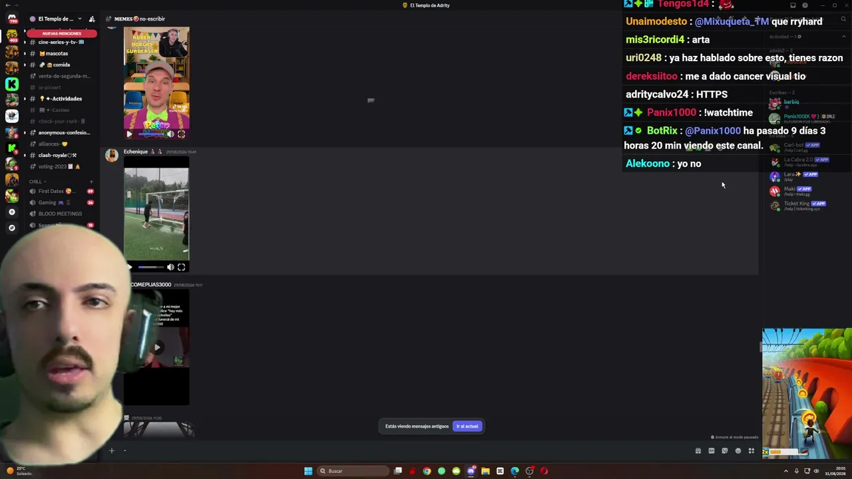
Task: Open the attachment plus button in message bar
Action: (x=112, y=450)
